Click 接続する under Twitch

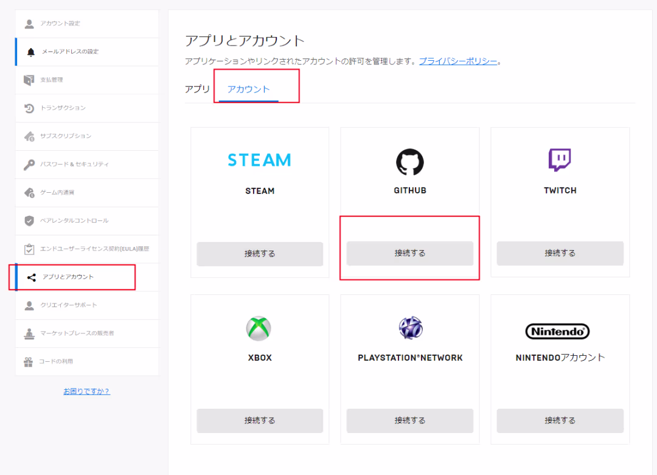pos(560,253)
